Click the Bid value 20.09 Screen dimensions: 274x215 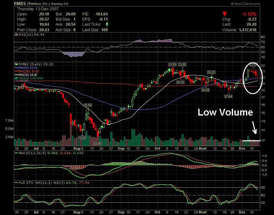[x=71, y=14]
